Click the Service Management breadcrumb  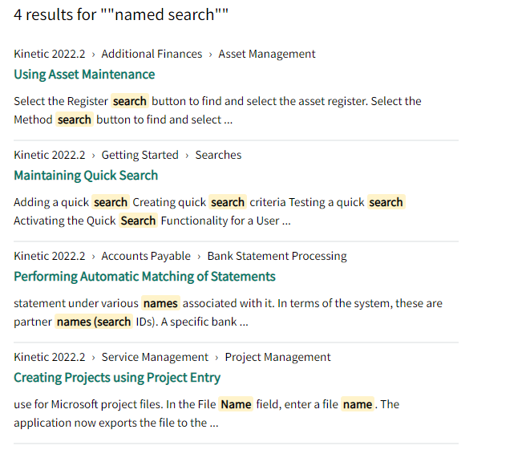coord(155,357)
